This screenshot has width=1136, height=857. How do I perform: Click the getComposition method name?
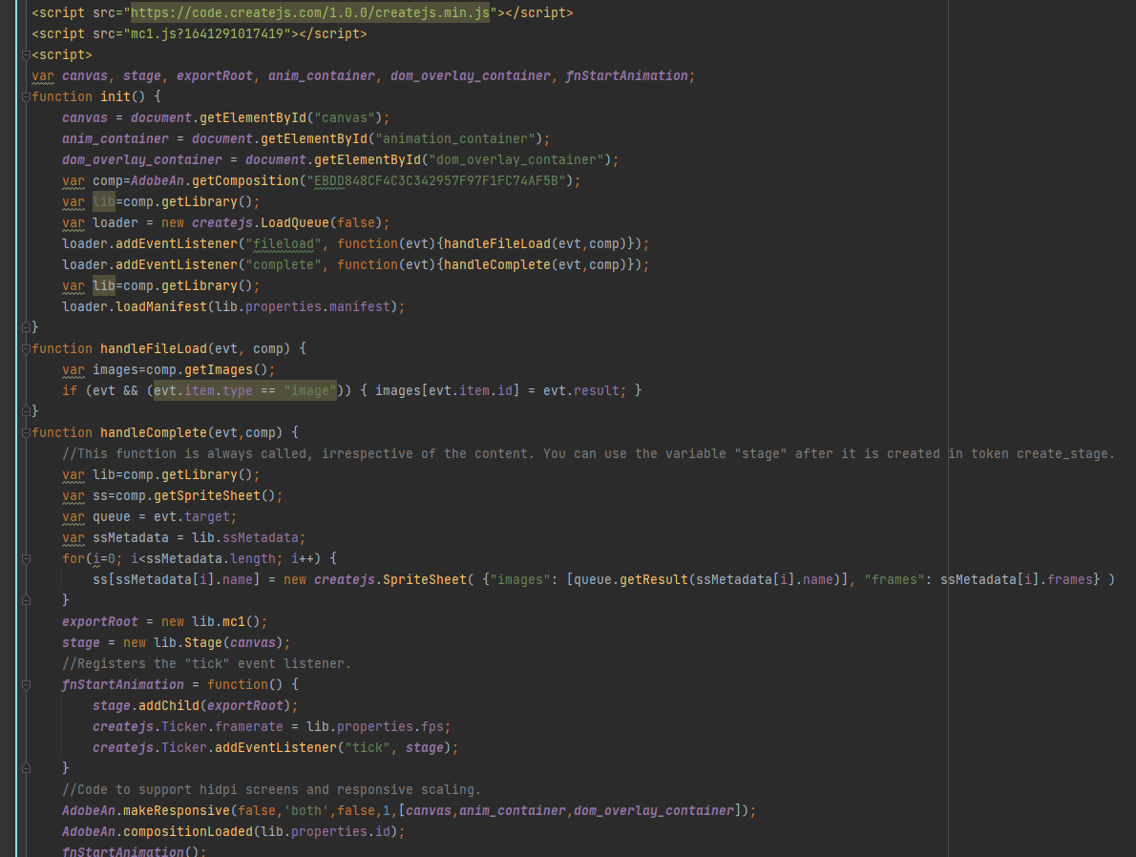click(x=245, y=181)
